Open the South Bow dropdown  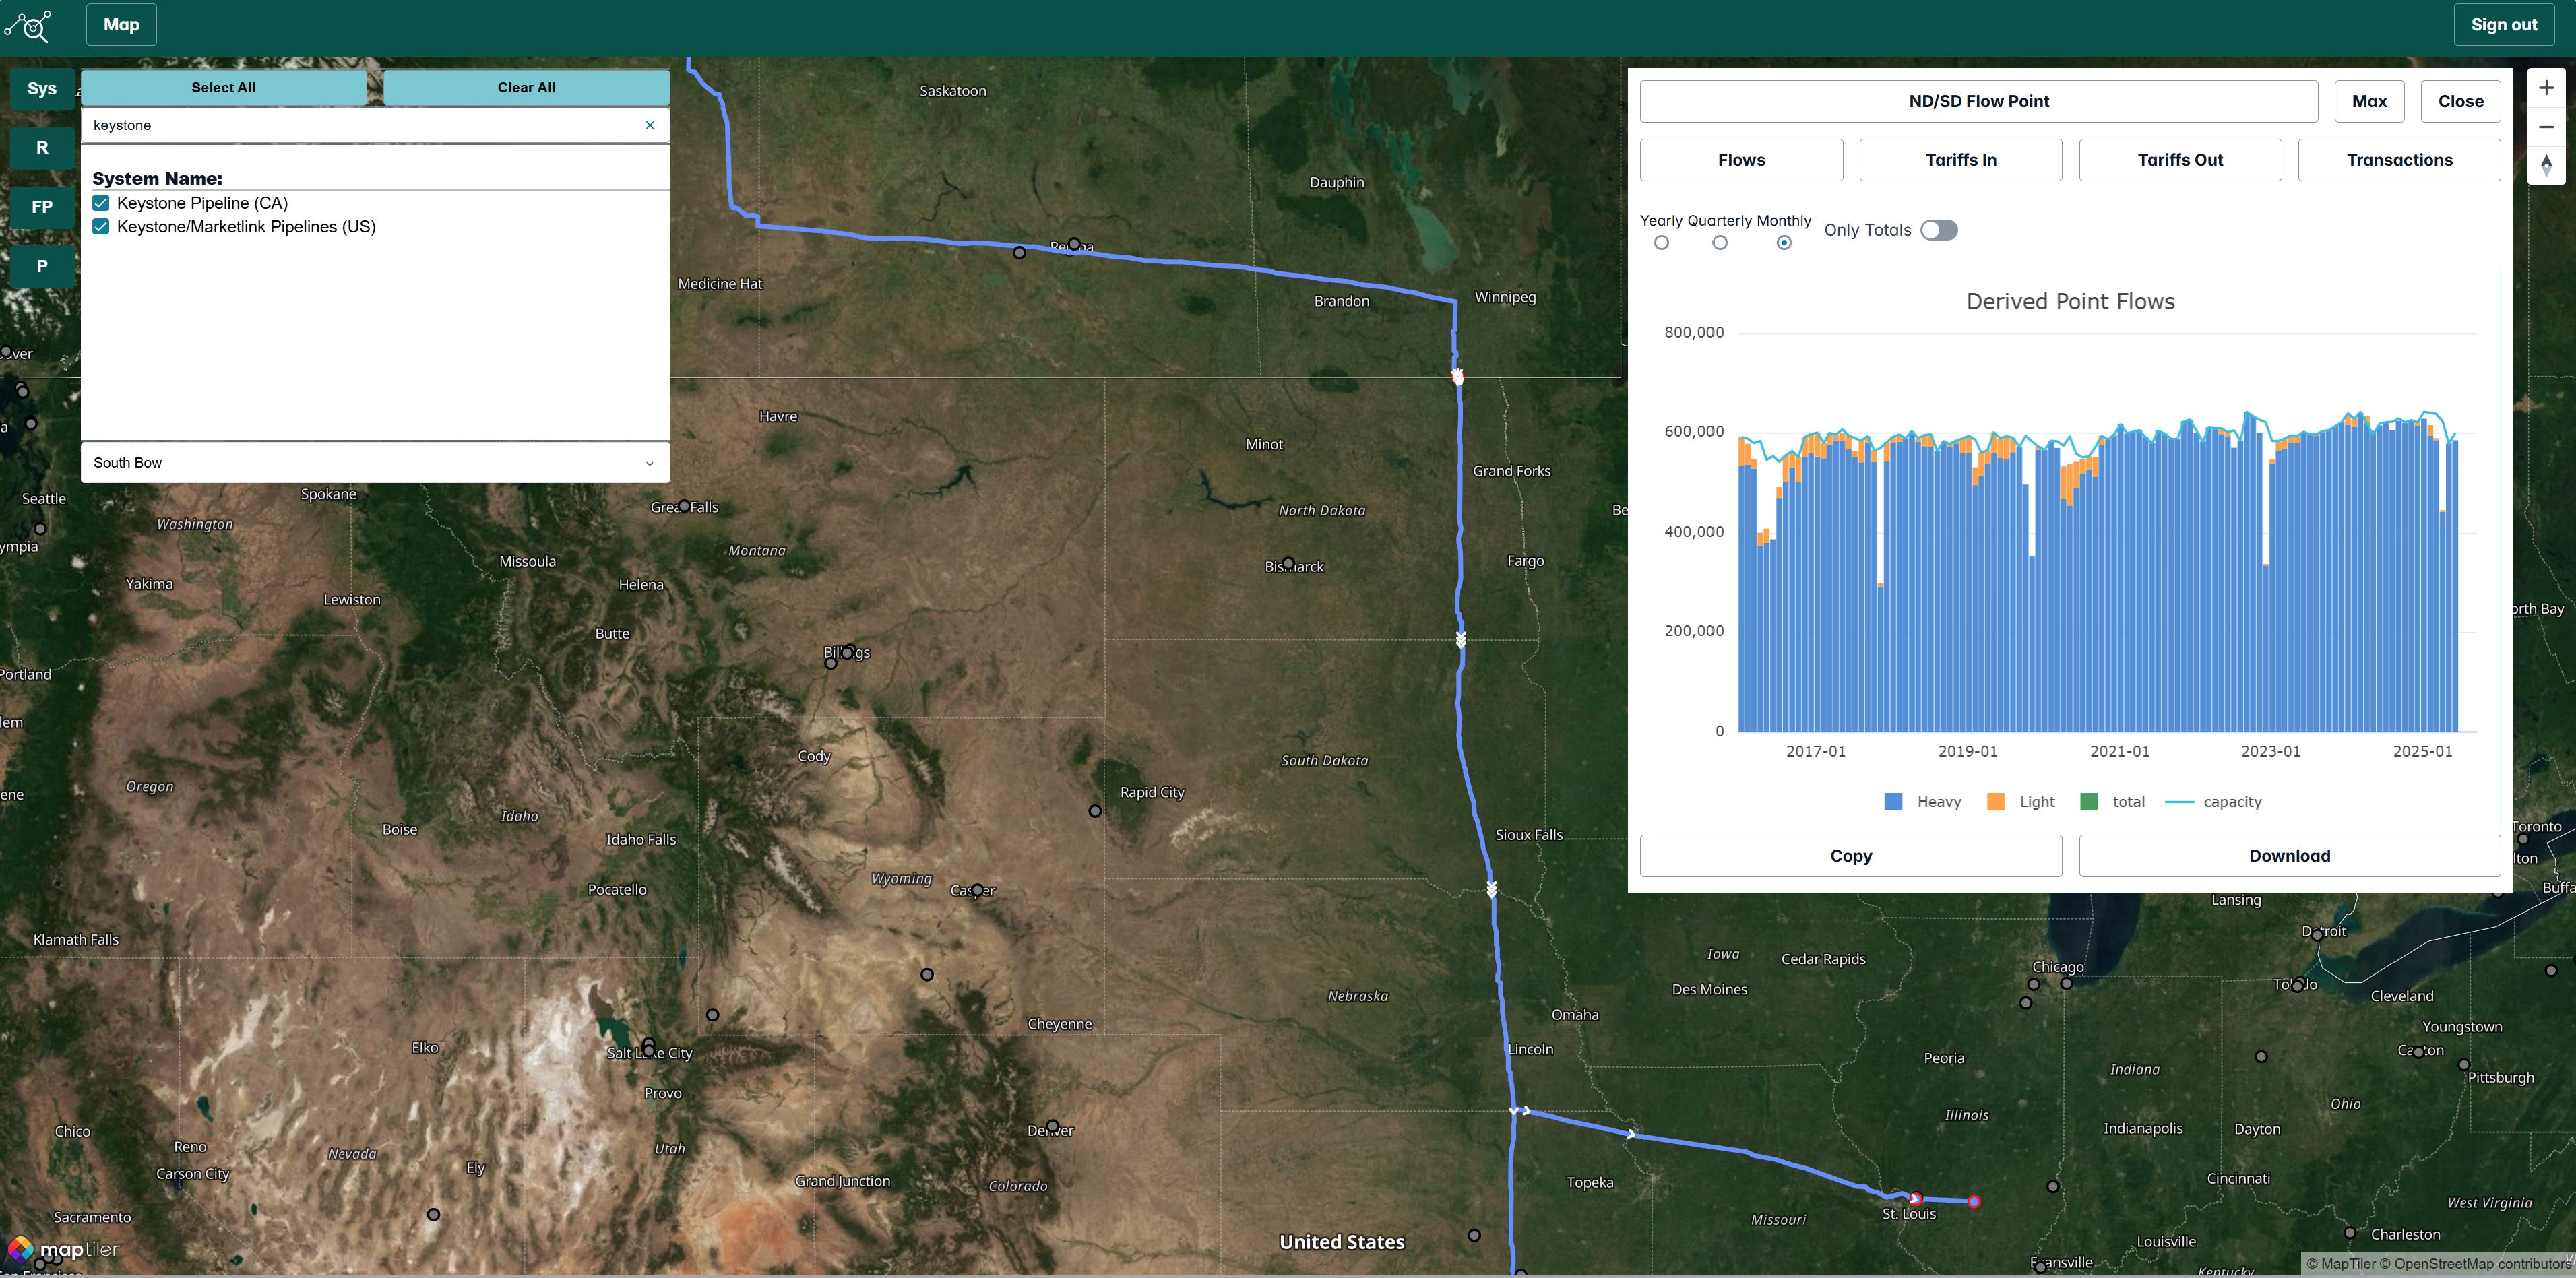pyautogui.click(x=375, y=463)
